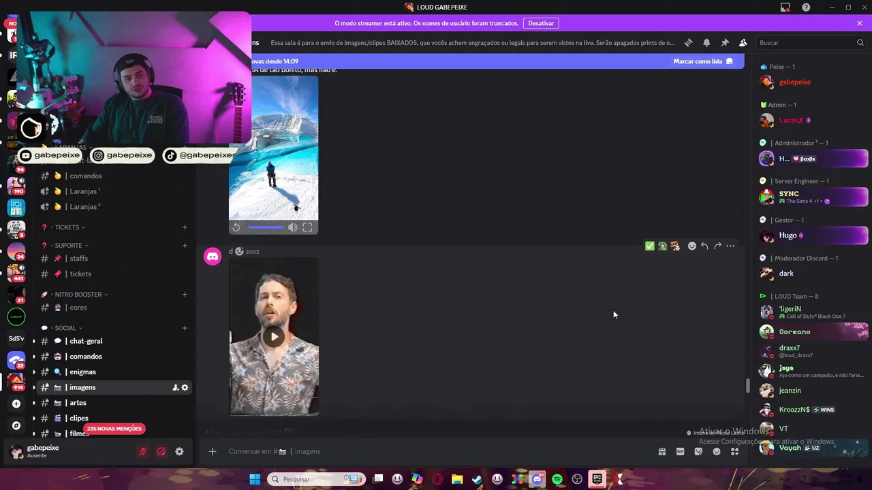Viewport: 872px width, 490px height.
Task: Open Spotify from taskbar
Action: coord(557,479)
